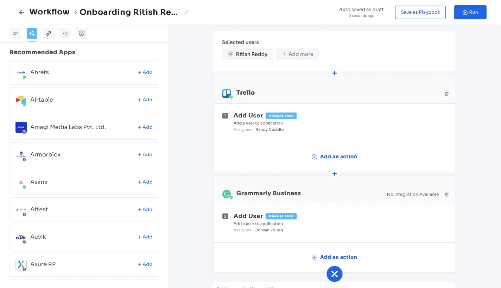The height and width of the screenshot is (288, 501).
Task: Select the Ritish Reddy user chip
Action: [x=247, y=54]
